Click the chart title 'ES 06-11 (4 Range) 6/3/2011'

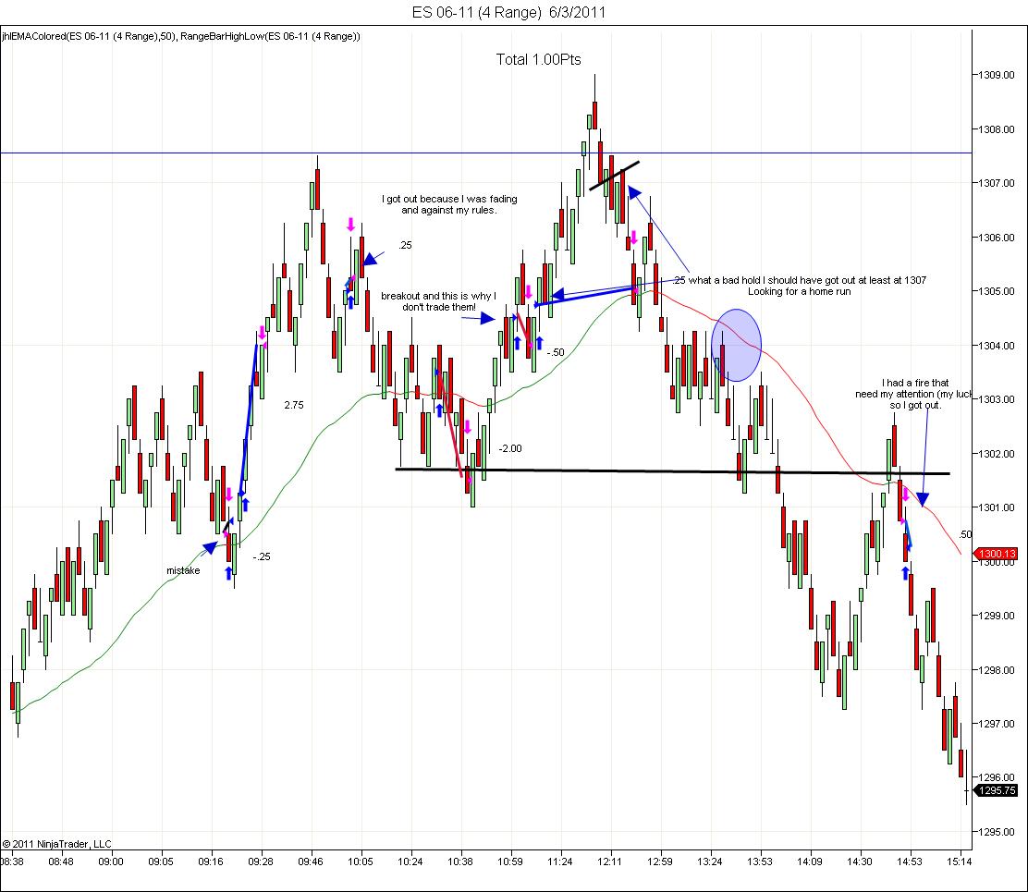point(508,12)
